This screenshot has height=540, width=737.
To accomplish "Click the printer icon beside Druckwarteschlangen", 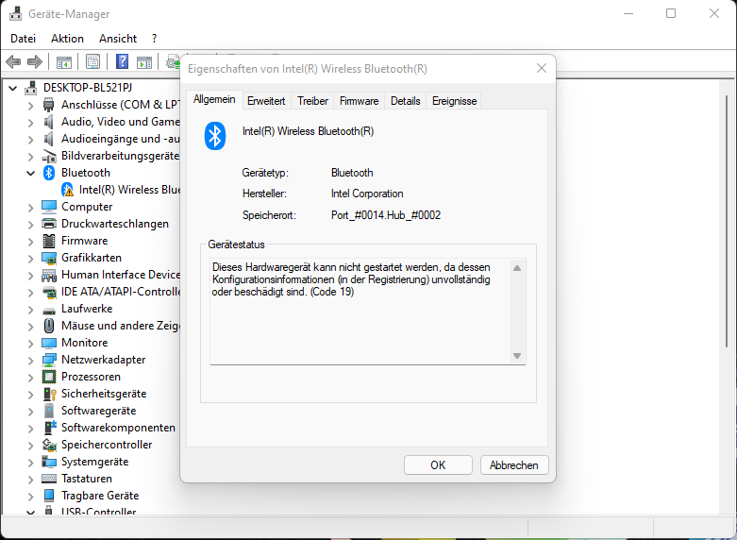I will pyautogui.click(x=49, y=224).
